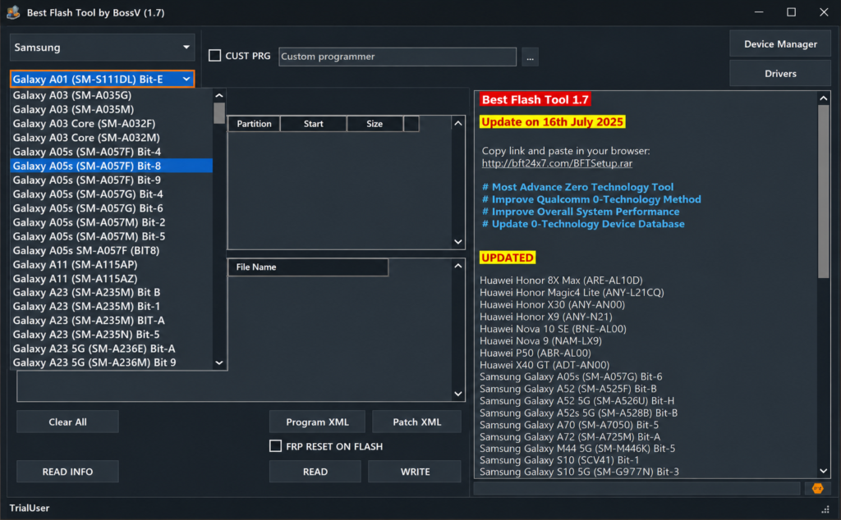The width and height of the screenshot is (841, 520).
Task: Click news panel scroll down arrow
Action: [x=823, y=471]
